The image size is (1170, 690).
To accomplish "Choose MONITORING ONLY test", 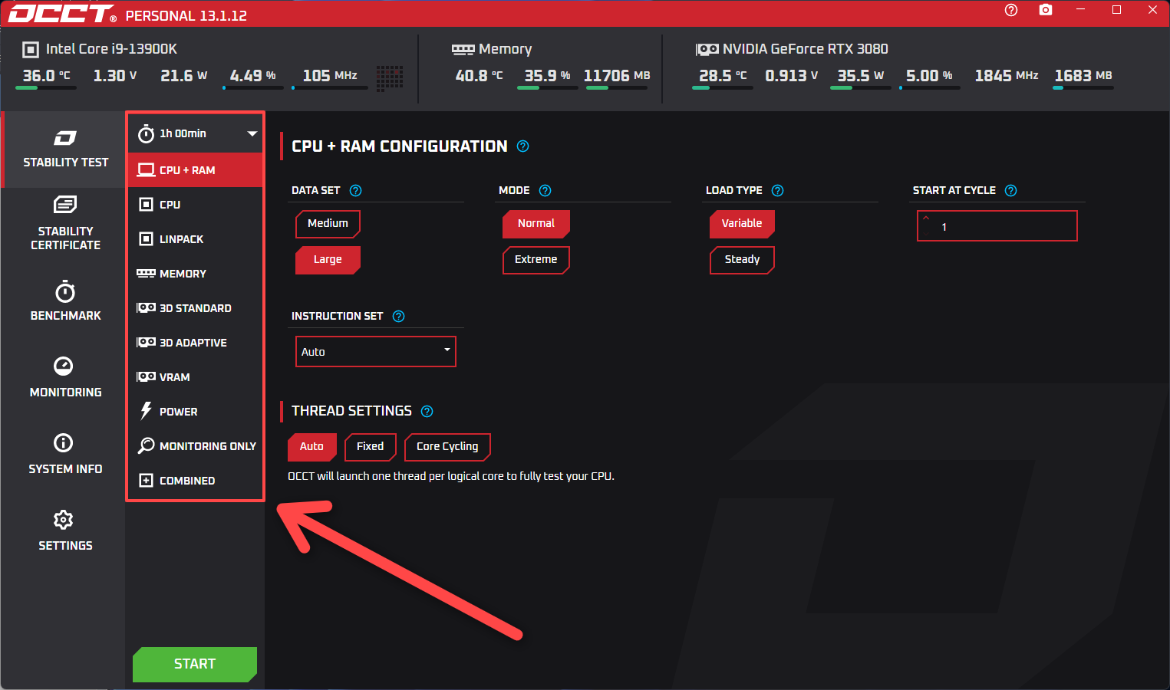I will point(196,446).
